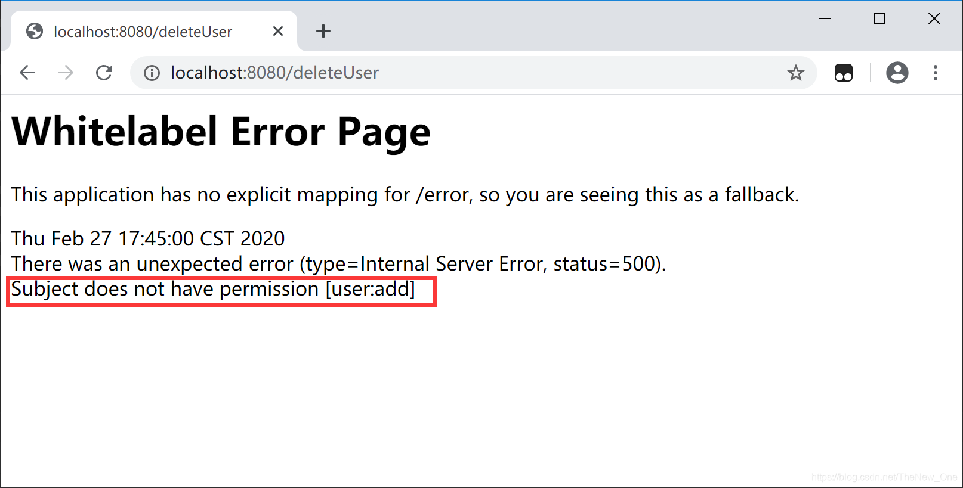Click the 'no explicit mapping for /error' sentence
The height and width of the screenshot is (488, 963).
405,195
